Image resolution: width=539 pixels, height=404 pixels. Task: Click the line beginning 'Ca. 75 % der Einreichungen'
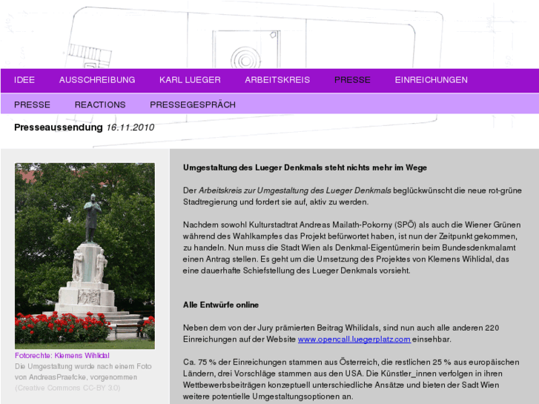point(351,362)
